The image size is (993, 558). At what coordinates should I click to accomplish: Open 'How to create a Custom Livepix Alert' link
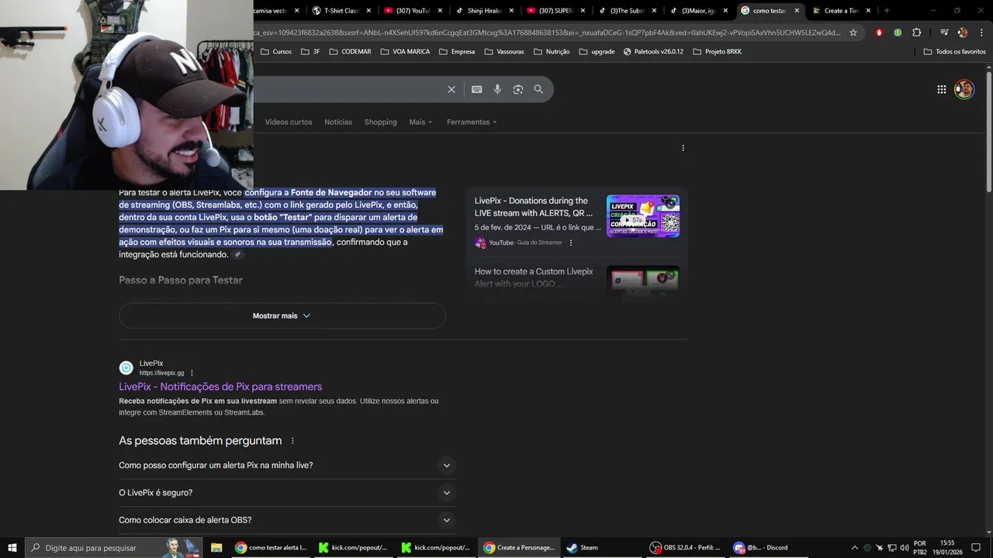[534, 277]
